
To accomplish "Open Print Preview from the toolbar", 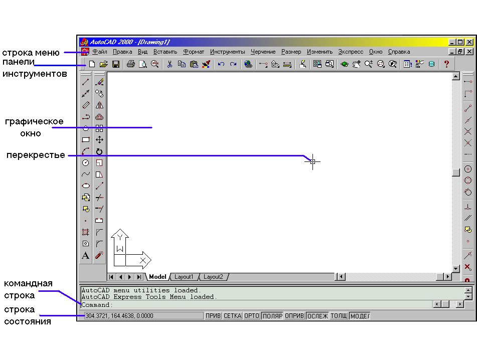I will coord(142,64).
